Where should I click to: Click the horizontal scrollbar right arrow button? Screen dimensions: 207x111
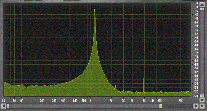click(x=196, y=106)
